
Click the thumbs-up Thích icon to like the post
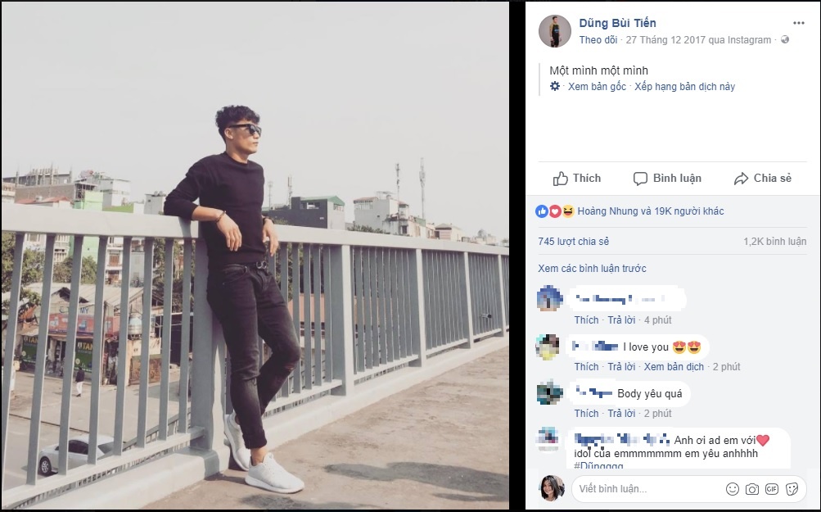[562, 178]
